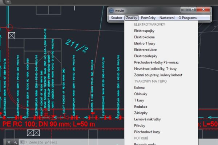The image size is (218, 145).
Task: Close the command line with X icon
Action: (x=9, y=142)
